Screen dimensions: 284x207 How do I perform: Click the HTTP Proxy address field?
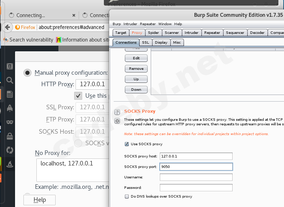coord(93,84)
